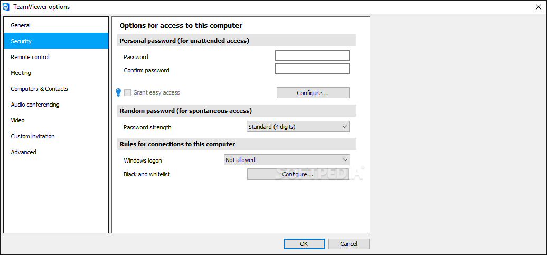Click the blue lightbulb hint icon

[x=118, y=92]
